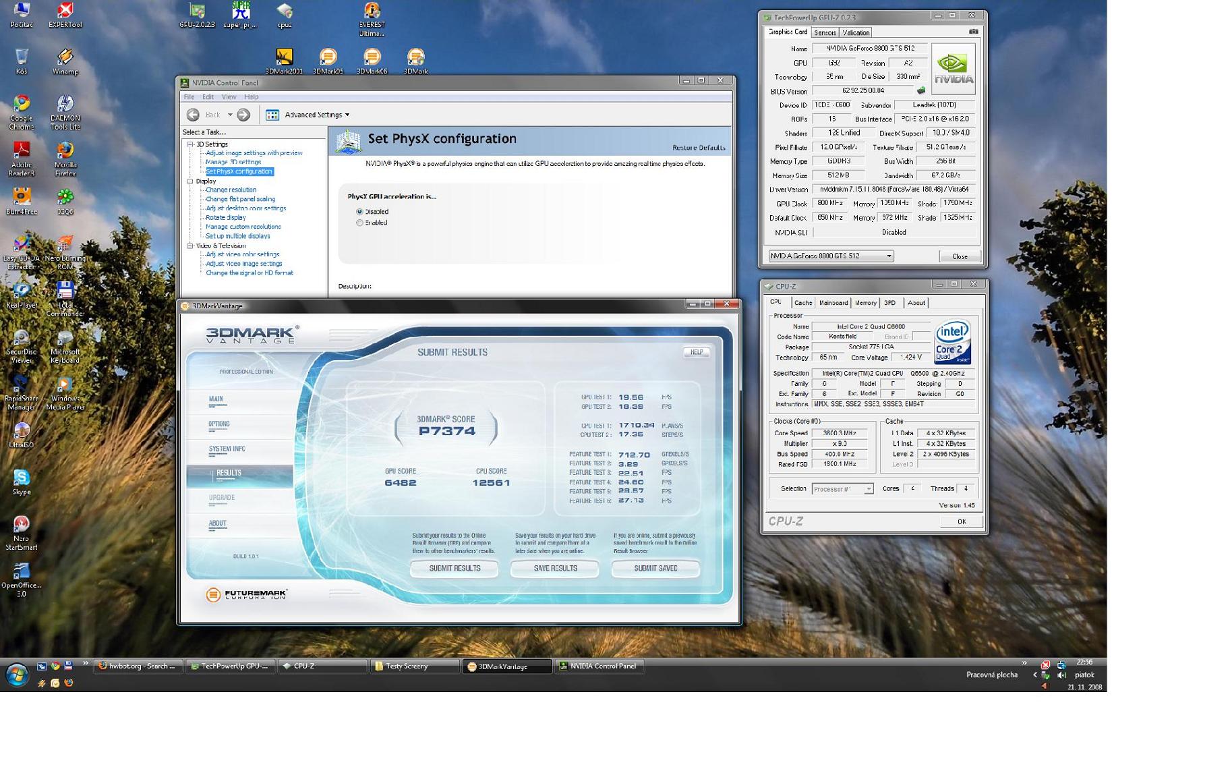Open the Skype desktop icon
The height and width of the screenshot is (769, 1230).
click(21, 482)
